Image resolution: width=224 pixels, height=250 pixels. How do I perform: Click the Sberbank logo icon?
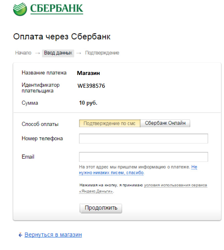coord(20,9)
